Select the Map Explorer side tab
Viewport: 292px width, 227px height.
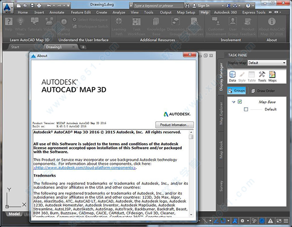click(x=221, y=113)
